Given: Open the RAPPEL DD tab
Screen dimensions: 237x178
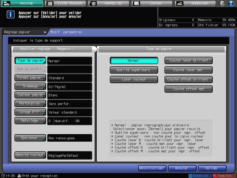Looking at the screenshot, I should 109,3.
